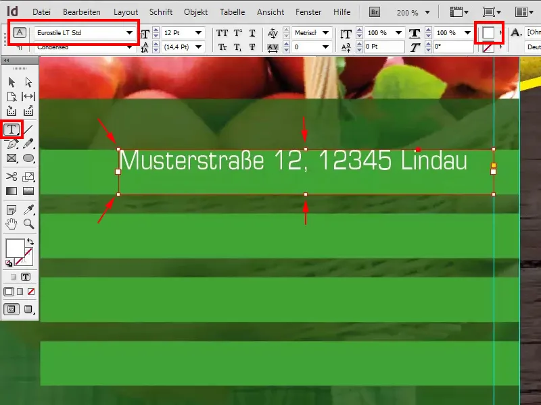Open the tracking value dropdown
541x405 pixels.
coord(325,47)
